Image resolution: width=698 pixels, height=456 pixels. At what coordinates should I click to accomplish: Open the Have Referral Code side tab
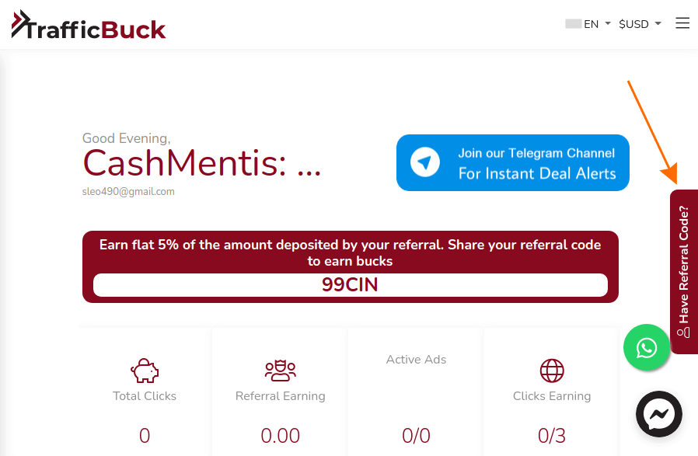tap(684, 271)
